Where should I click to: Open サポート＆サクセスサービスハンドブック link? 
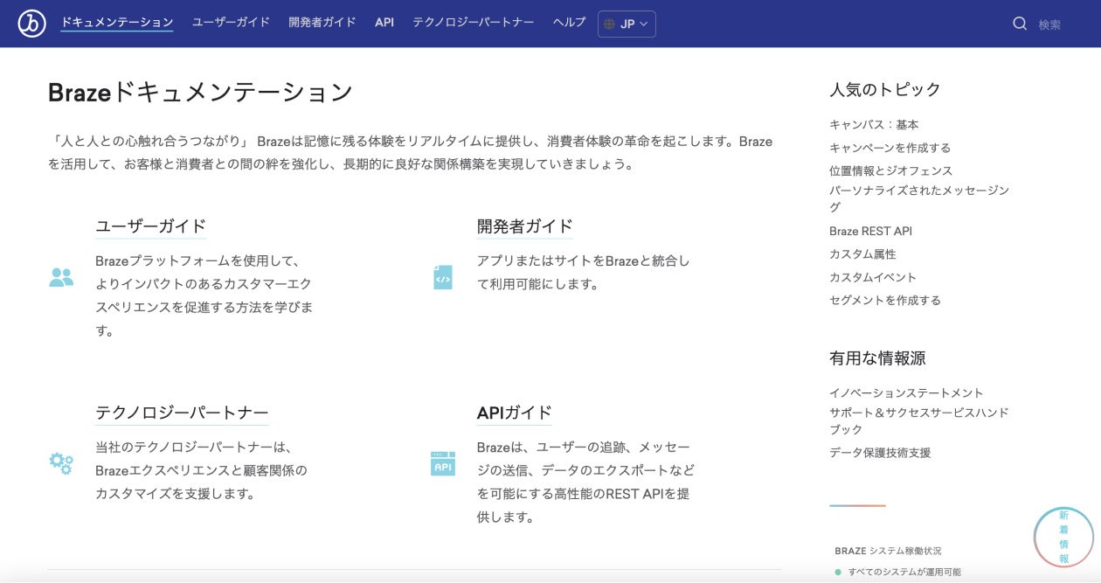[919, 420]
